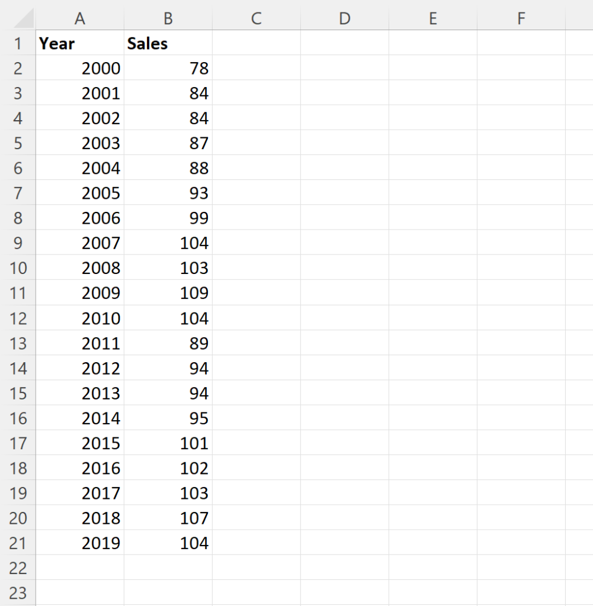This screenshot has width=593, height=606.
Task: Select cell containing year 2007
Action: pos(80,243)
